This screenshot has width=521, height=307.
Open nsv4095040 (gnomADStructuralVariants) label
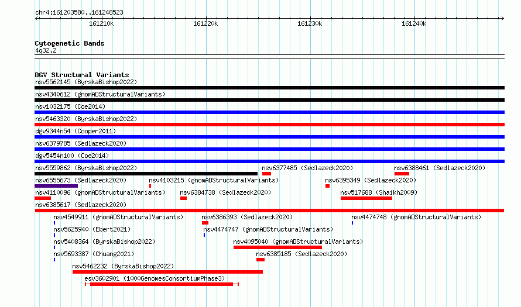tap(298, 242)
